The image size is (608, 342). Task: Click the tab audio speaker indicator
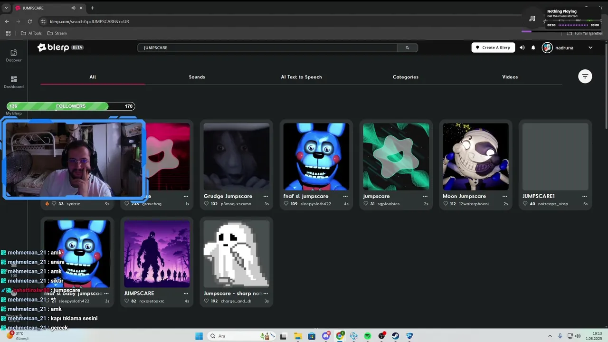click(73, 8)
